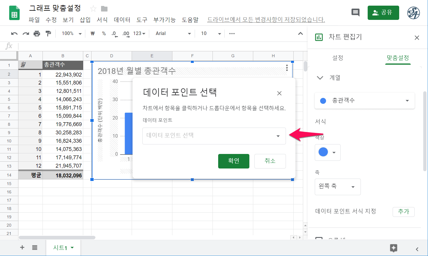Open the 데이터 포인트 선택 dropdown
The width and height of the screenshot is (428, 256).
click(x=214, y=136)
